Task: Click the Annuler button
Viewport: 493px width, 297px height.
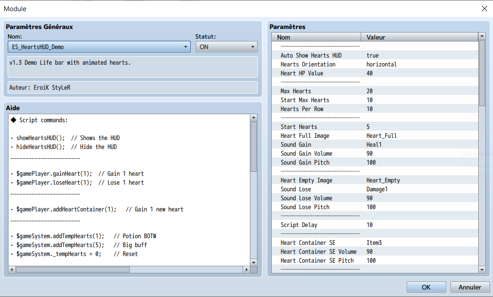Action: pos(470,287)
